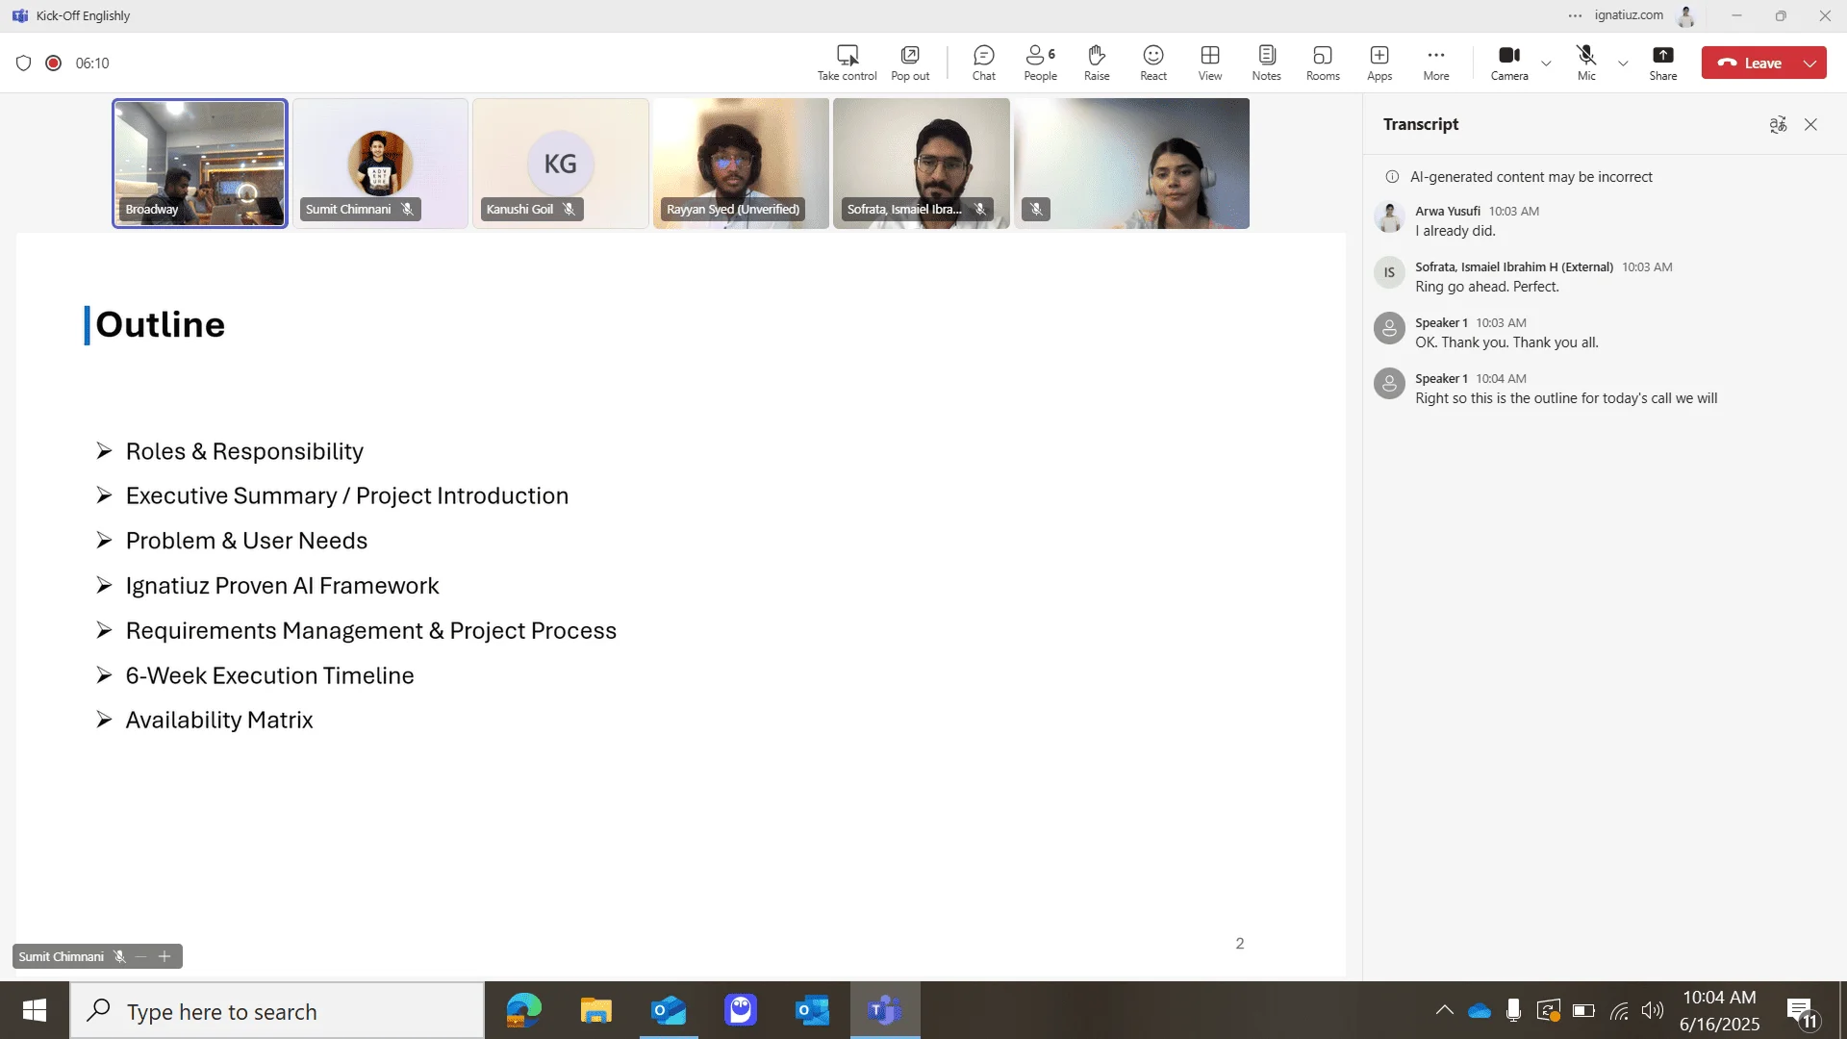Image resolution: width=1847 pixels, height=1039 pixels.
Task: Click 'Requirements Management & Project Process' item
Action: point(371,630)
